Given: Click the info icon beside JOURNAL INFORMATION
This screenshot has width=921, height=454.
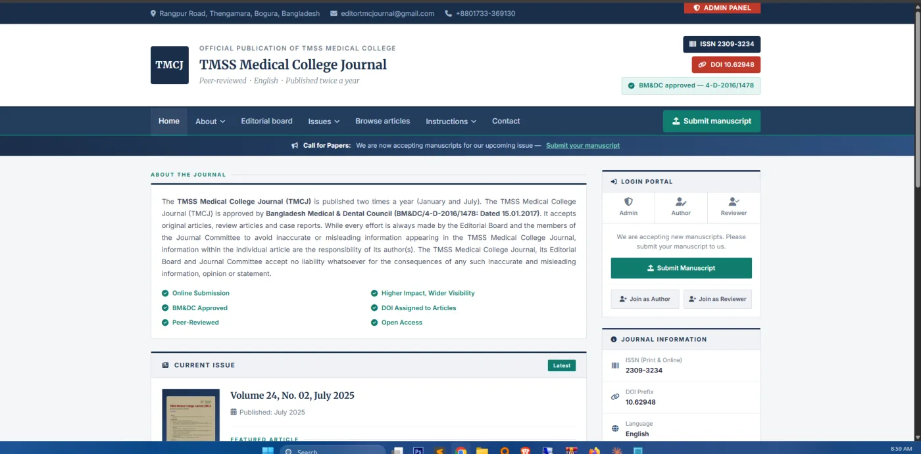Looking at the screenshot, I should [x=614, y=340].
